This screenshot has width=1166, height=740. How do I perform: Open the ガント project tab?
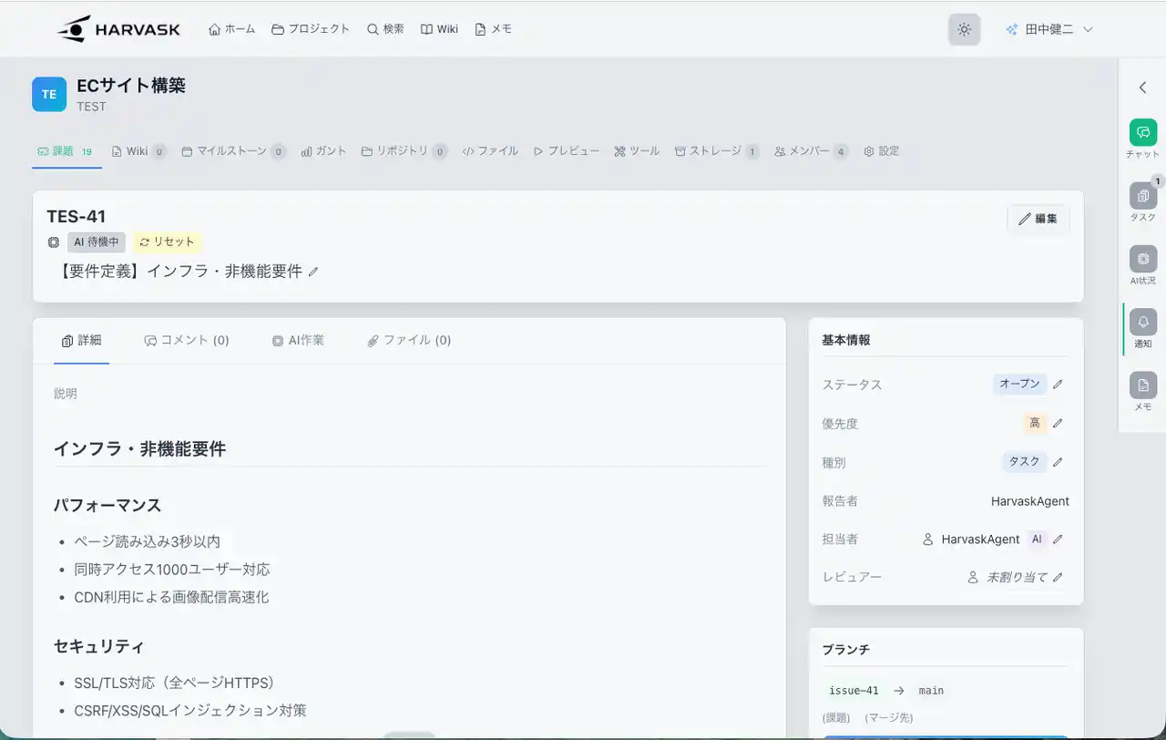click(x=323, y=151)
